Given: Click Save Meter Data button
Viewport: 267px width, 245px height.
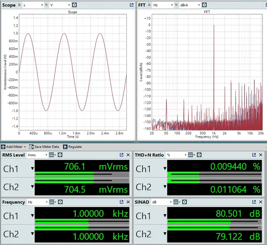Looking at the screenshot, I should coord(44,147).
